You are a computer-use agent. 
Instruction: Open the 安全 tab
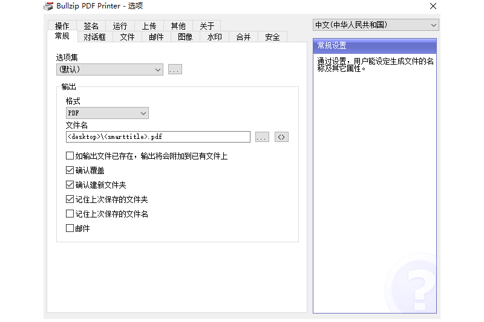[272, 37]
